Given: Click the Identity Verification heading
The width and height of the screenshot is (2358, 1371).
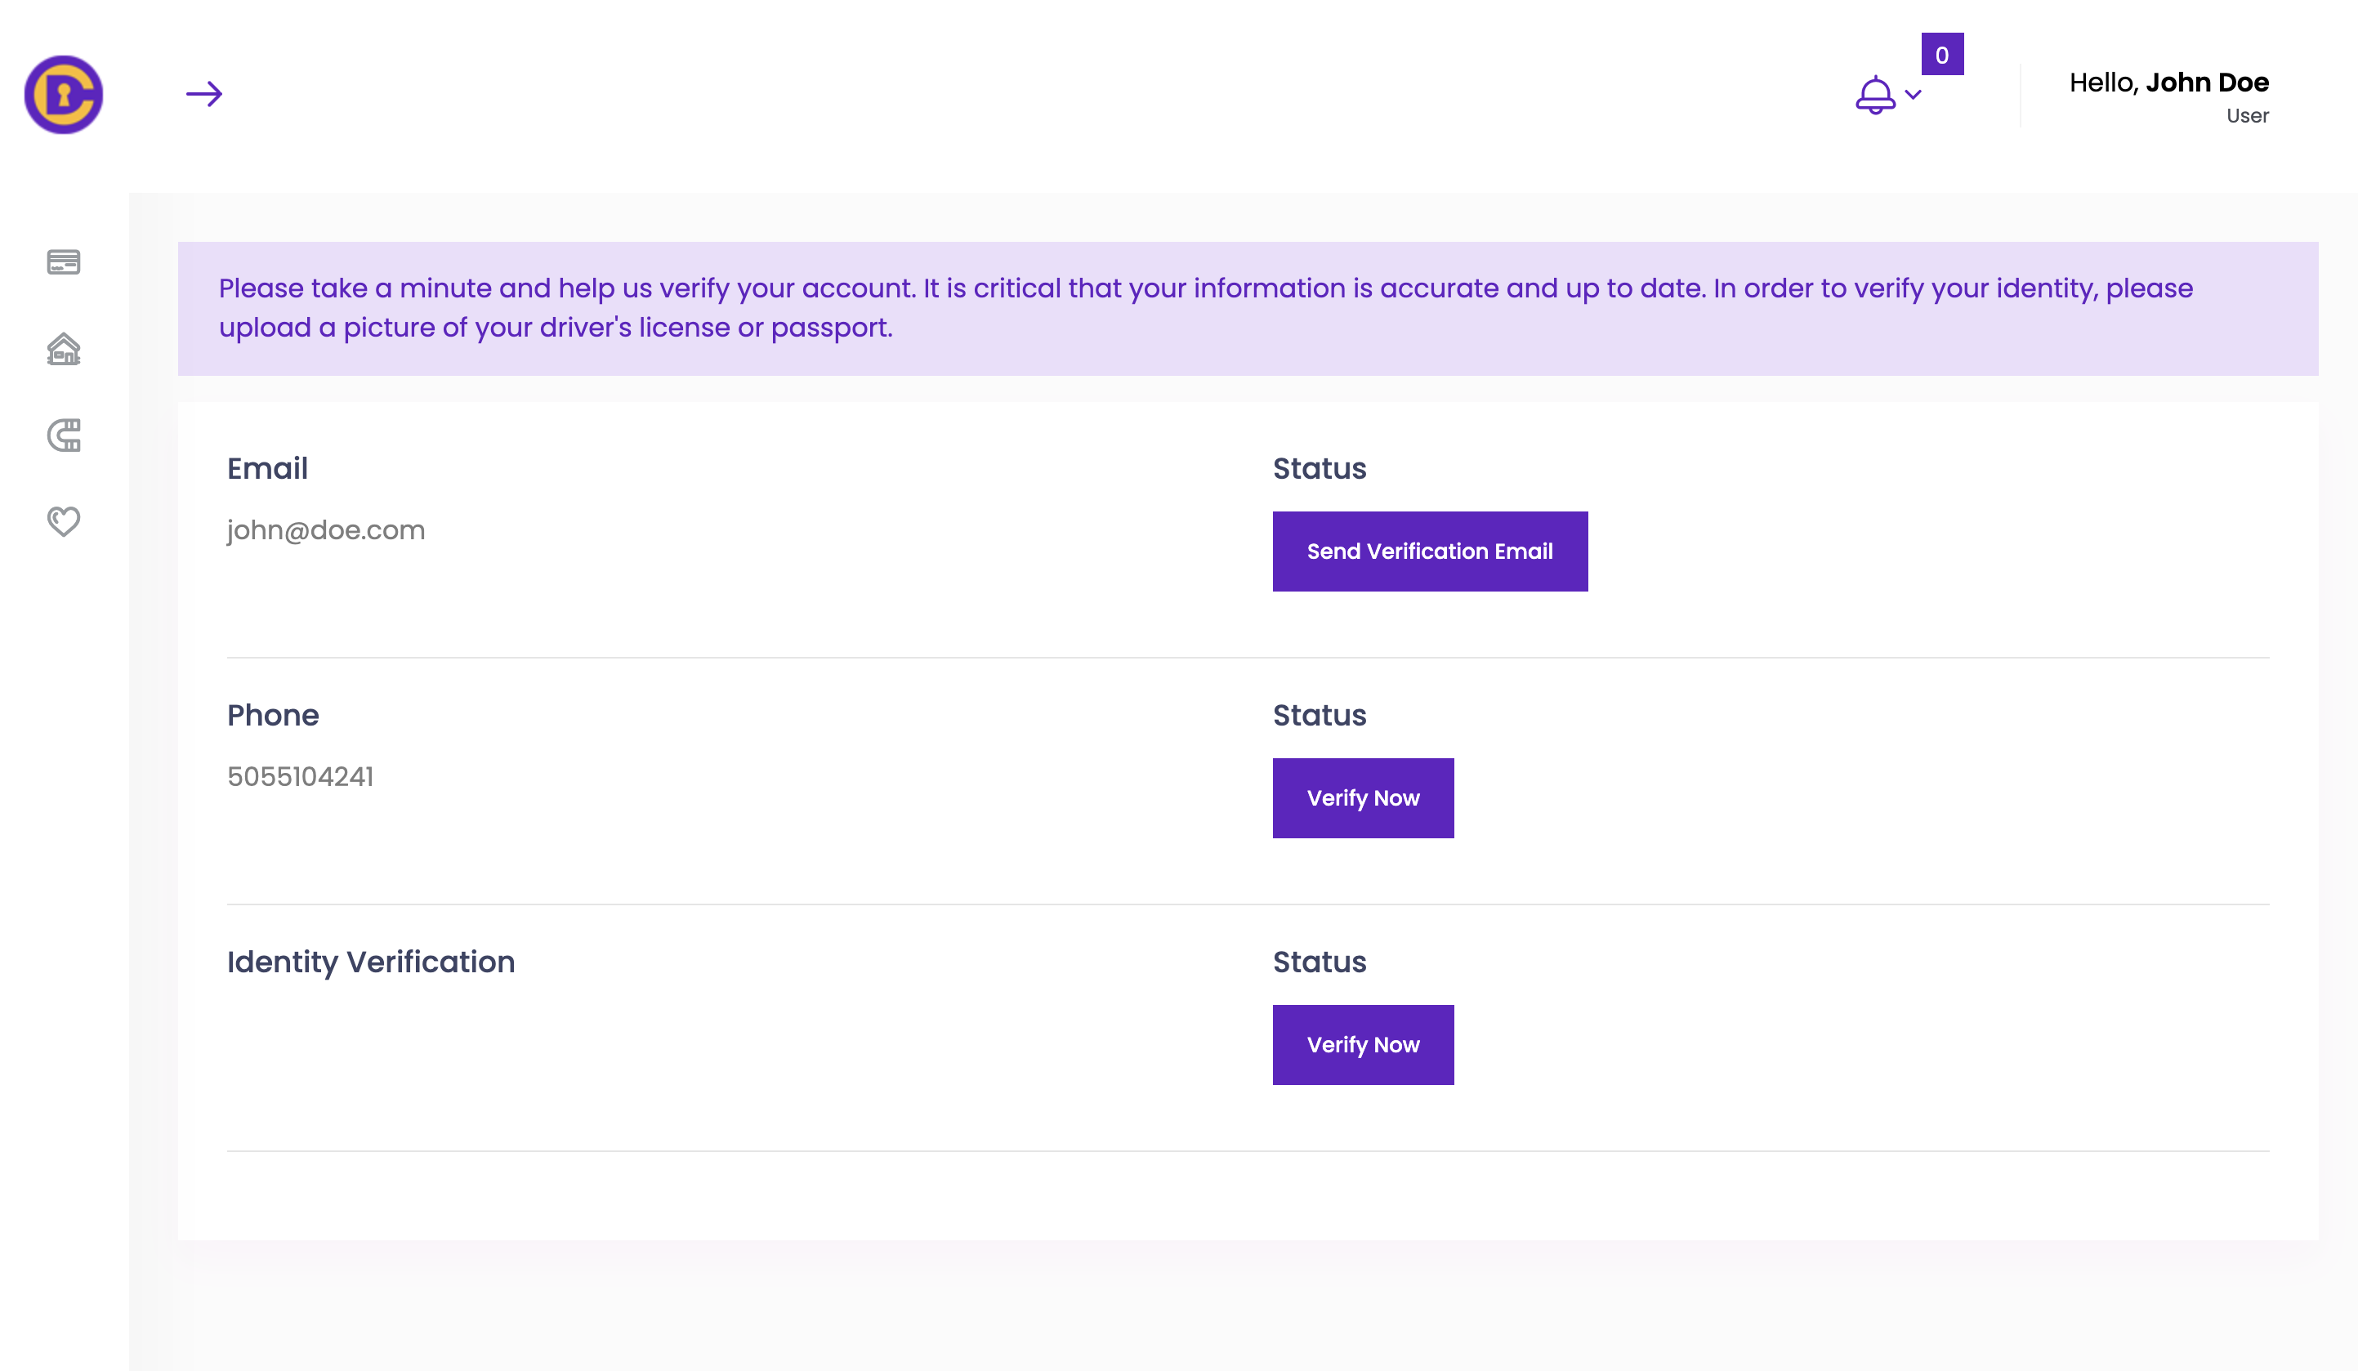Looking at the screenshot, I should click(371, 962).
